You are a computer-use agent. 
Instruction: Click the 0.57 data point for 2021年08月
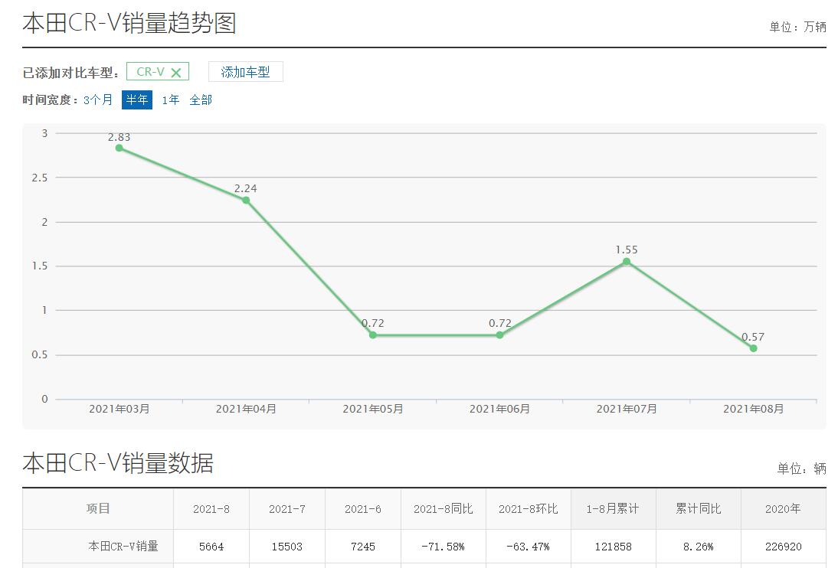[x=754, y=348]
